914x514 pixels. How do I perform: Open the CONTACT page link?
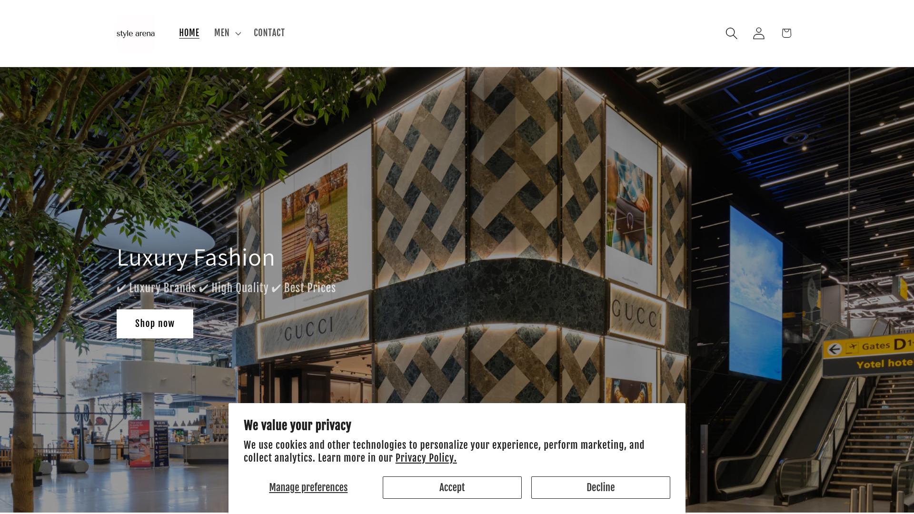[269, 33]
